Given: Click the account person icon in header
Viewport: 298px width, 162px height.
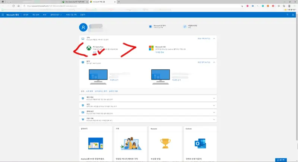Looking at the screenshot, I should [x=293, y=15].
